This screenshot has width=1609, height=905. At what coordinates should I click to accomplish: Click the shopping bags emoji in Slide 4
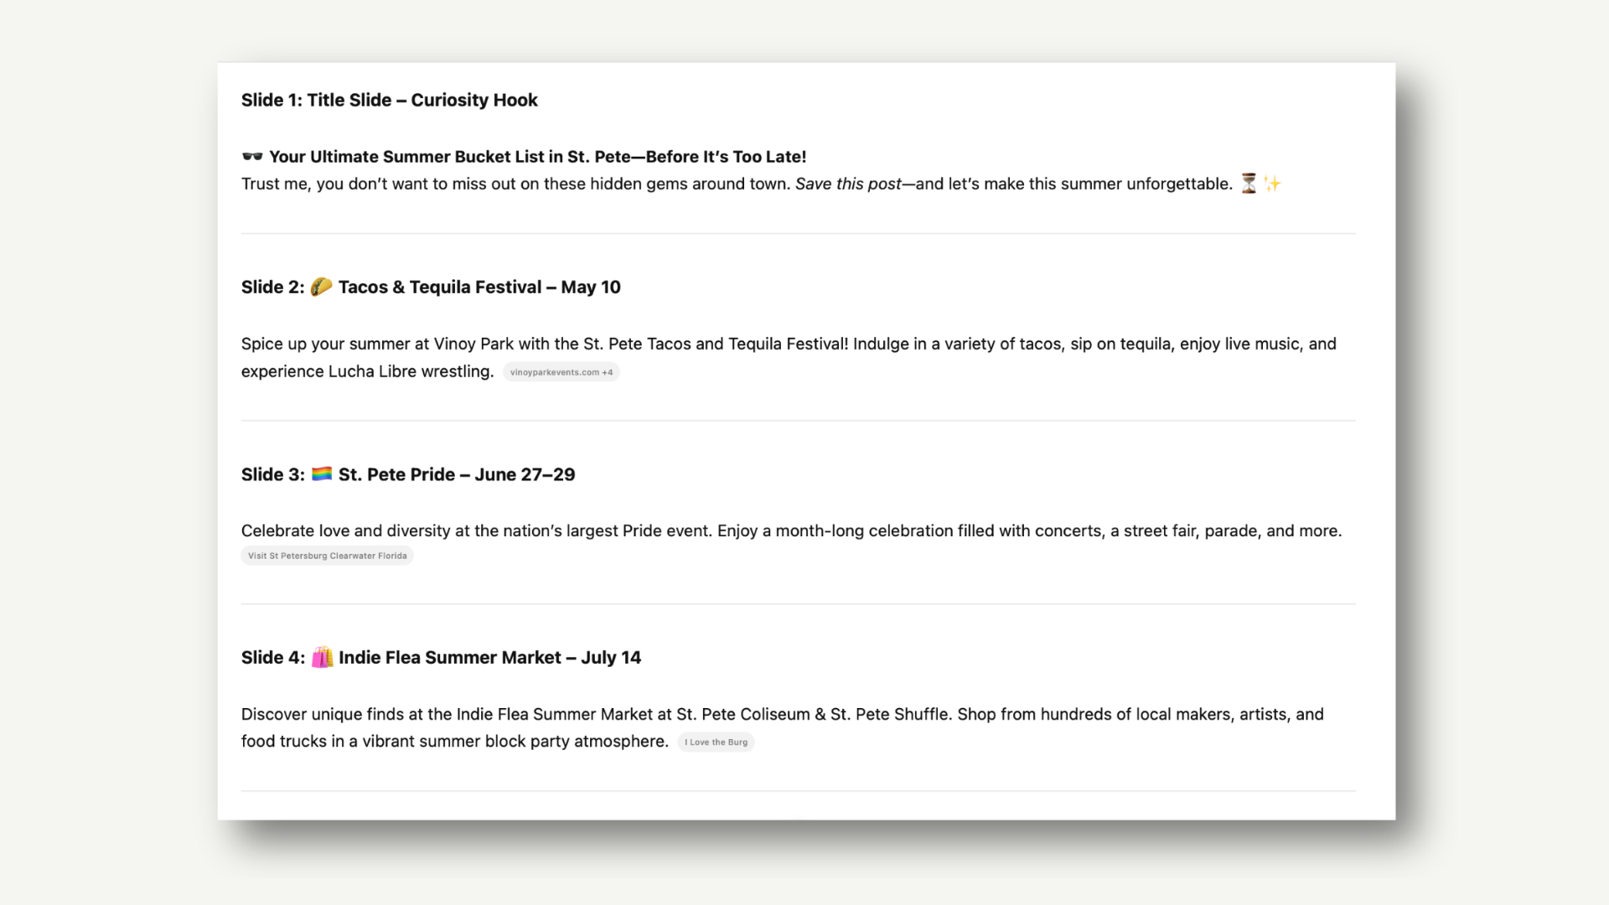pyautogui.click(x=322, y=658)
